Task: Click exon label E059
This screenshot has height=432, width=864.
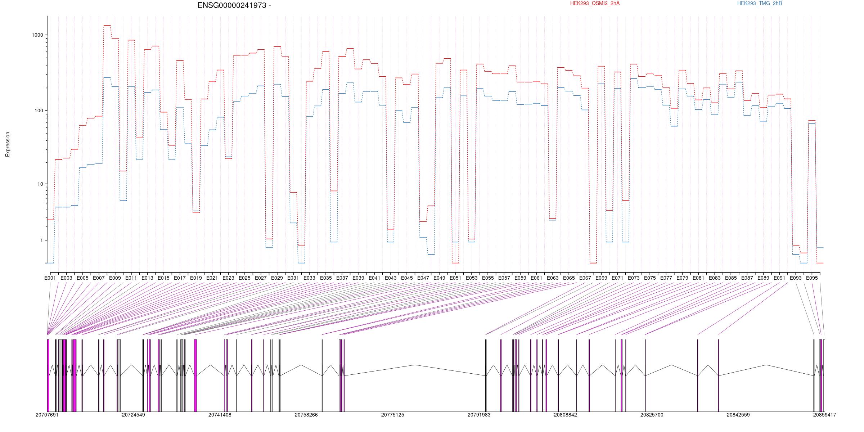Action: click(520, 278)
